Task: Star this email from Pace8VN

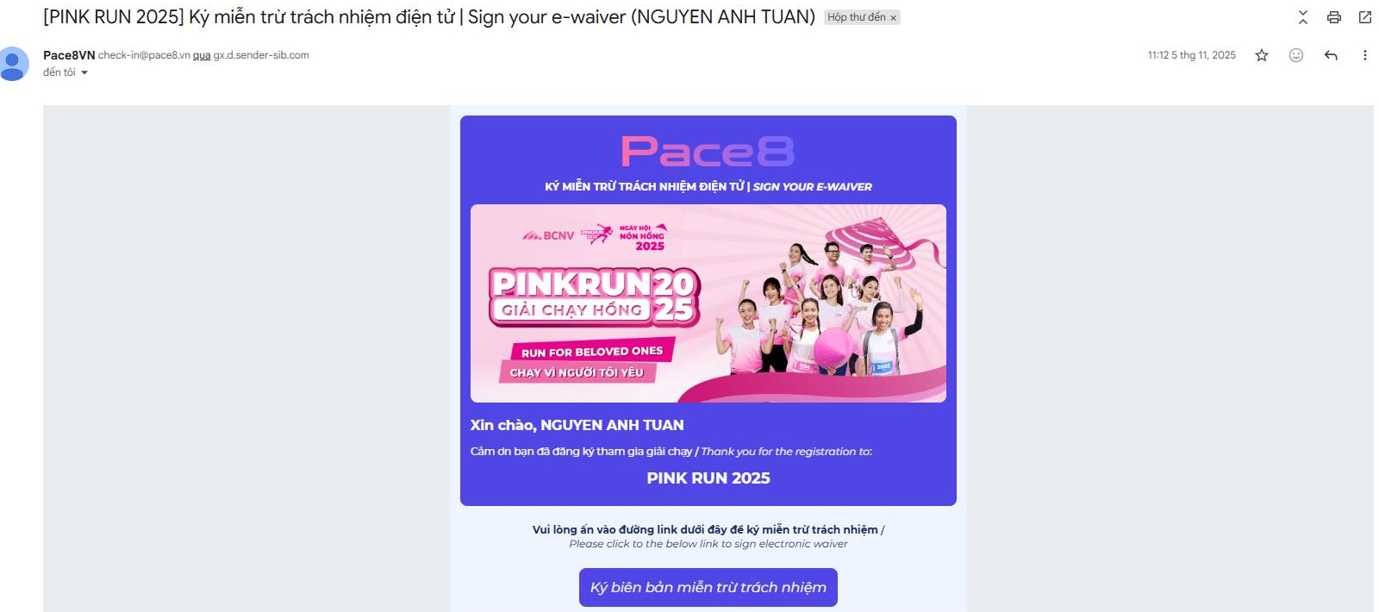Action: [1262, 55]
